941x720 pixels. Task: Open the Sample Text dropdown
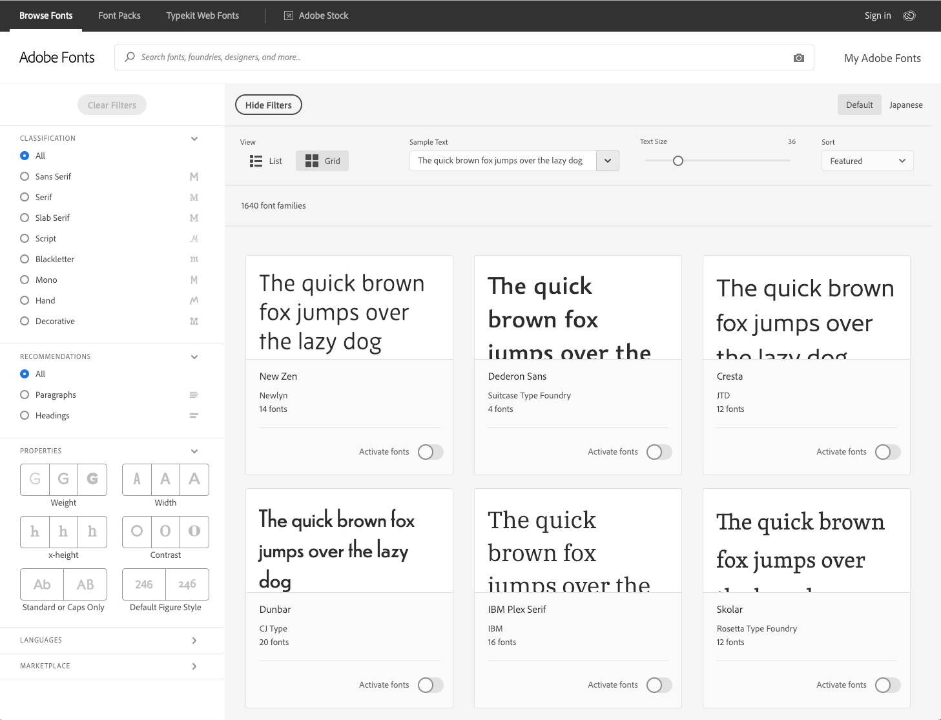[x=606, y=160]
